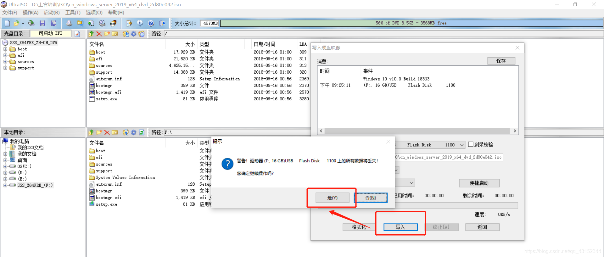Open the 工具(T) menu

point(73,13)
